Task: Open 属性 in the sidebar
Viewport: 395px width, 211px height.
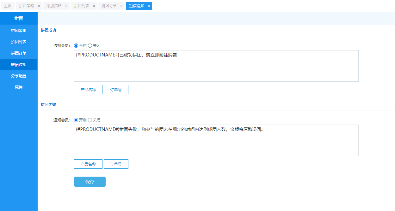Action: coord(19,87)
